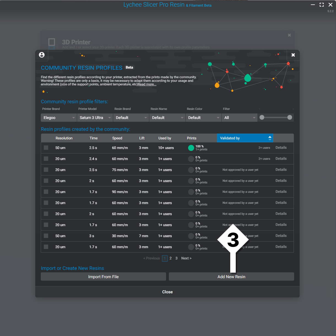View Details of the 90 mm/m profile
The height and width of the screenshot is (336, 336).
(281, 192)
